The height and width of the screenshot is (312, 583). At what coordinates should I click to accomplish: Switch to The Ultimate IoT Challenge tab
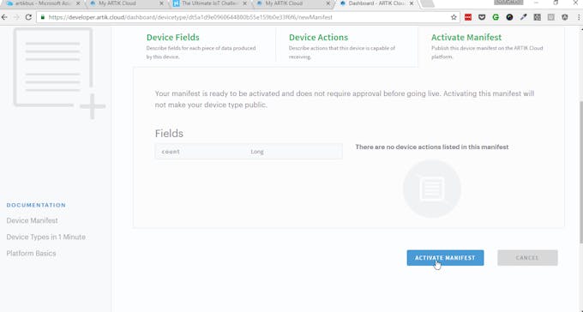click(x=210, y=3)
